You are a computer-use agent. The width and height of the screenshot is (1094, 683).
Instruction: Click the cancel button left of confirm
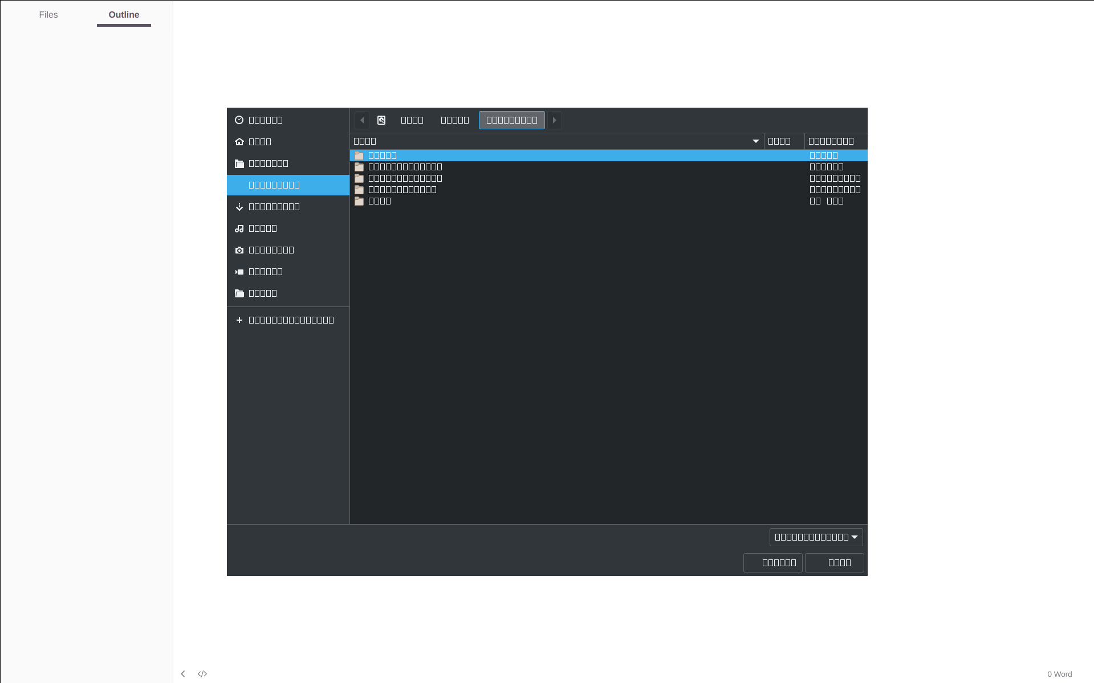click(x=772, y=562)
